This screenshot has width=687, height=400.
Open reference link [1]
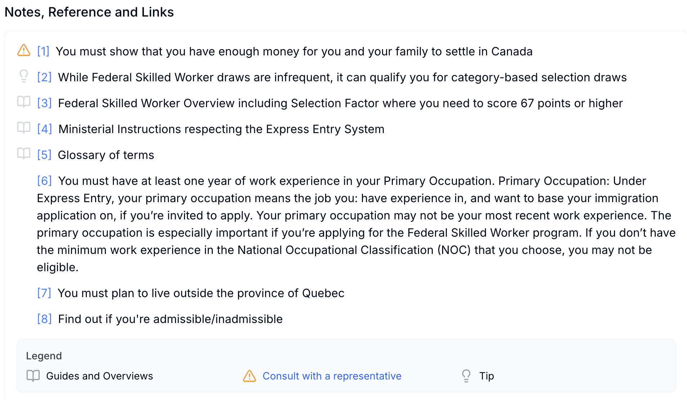pyautogui.click(x=43, y=51)
